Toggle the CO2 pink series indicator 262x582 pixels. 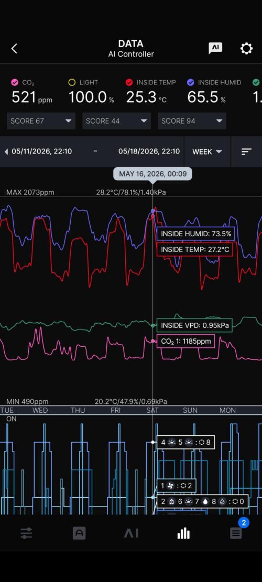point(15,82)
